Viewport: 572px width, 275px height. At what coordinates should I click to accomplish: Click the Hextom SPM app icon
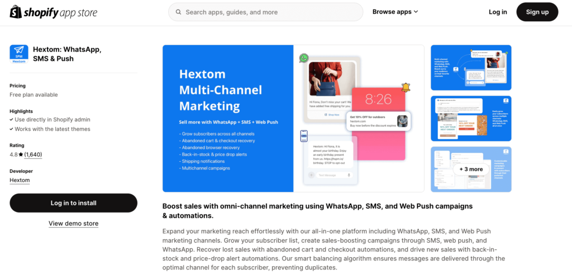pyautogui.click(x=19, y=54)
